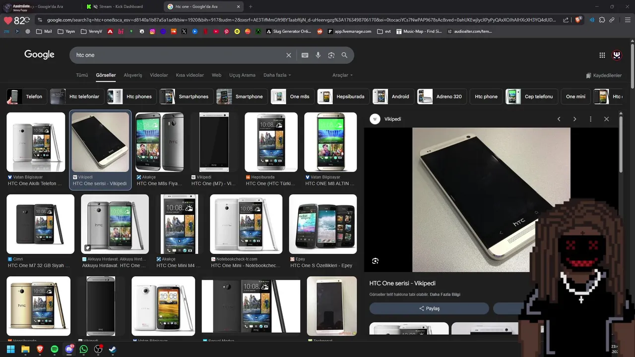Filter by the 'Htc telefonlar' chip
The height and width of the screenshot is (357, 635).
77,97
